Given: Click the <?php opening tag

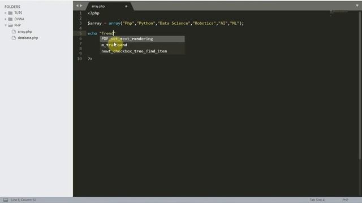Looking at the screenshot, I should [x=93, y=13].
